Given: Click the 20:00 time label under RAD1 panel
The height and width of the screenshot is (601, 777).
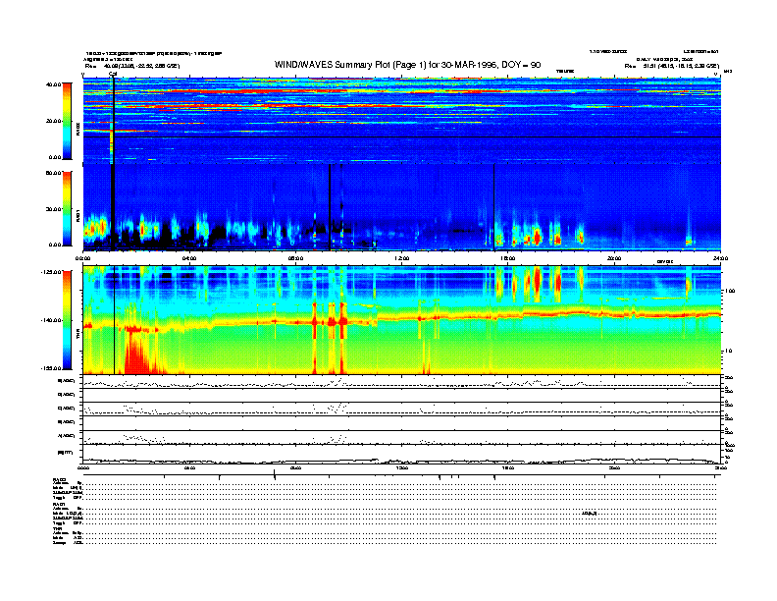Looking at the screenshot, I should (614, 258).
